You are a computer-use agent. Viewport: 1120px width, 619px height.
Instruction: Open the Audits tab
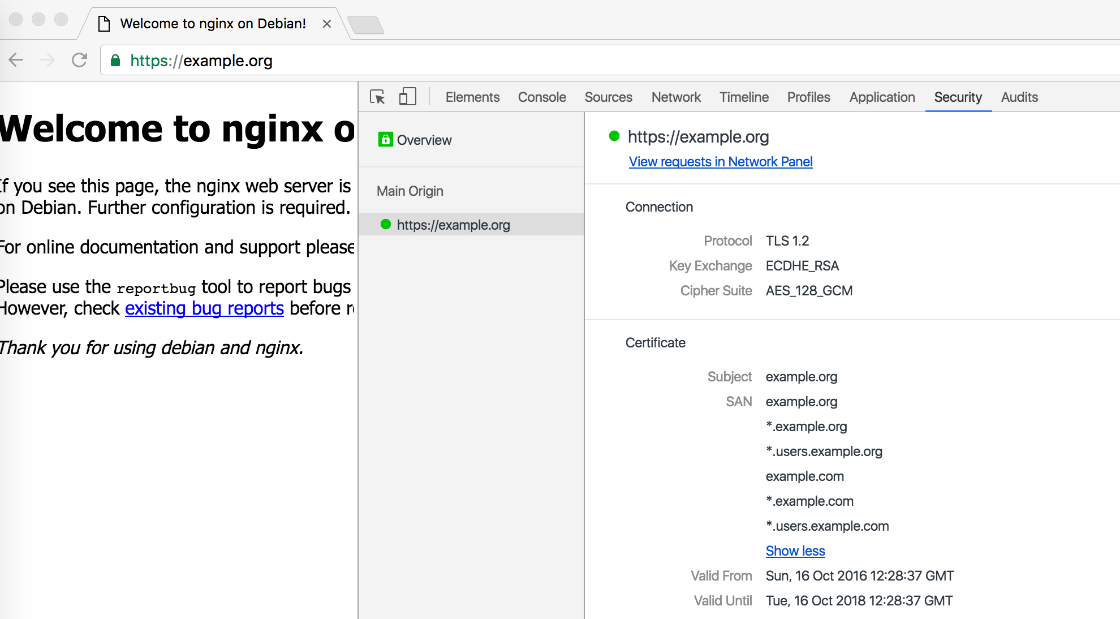click(x=1019, y=97)
